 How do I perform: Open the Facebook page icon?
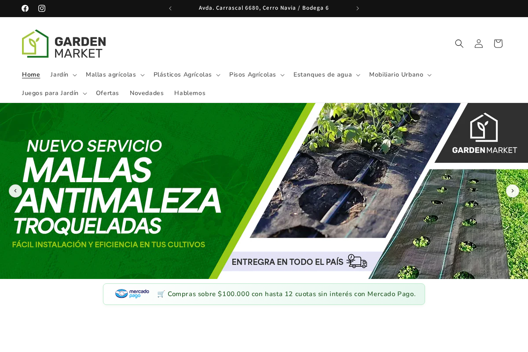coord(25,8)
